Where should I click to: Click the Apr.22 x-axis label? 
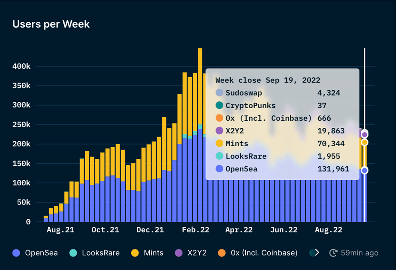point(239,230)
